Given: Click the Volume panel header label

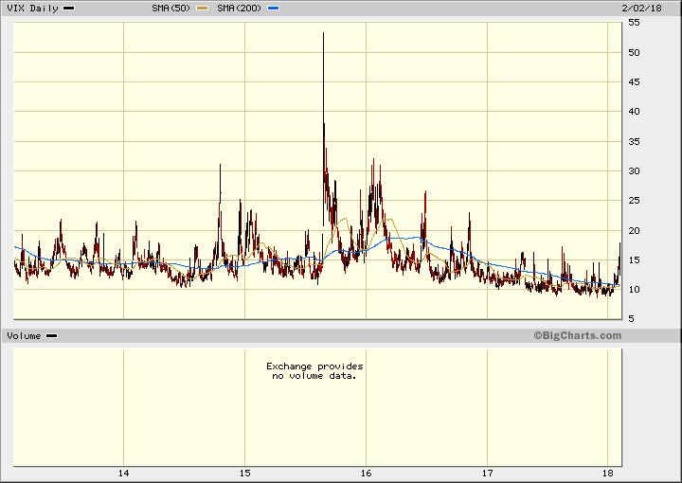Looking at the screenshot, I should click(24, 336).
